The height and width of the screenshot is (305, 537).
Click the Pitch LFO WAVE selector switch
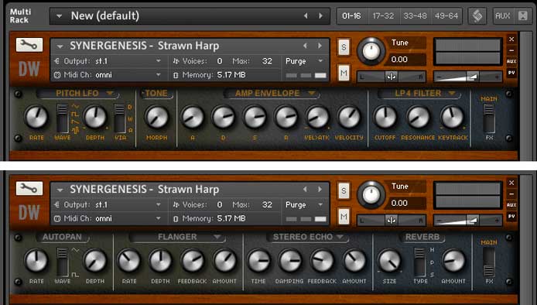pyautogui.click(x=63, y=118)
